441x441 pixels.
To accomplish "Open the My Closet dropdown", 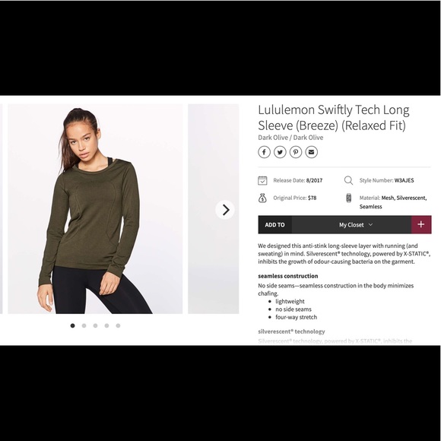I will click(351, 225).
